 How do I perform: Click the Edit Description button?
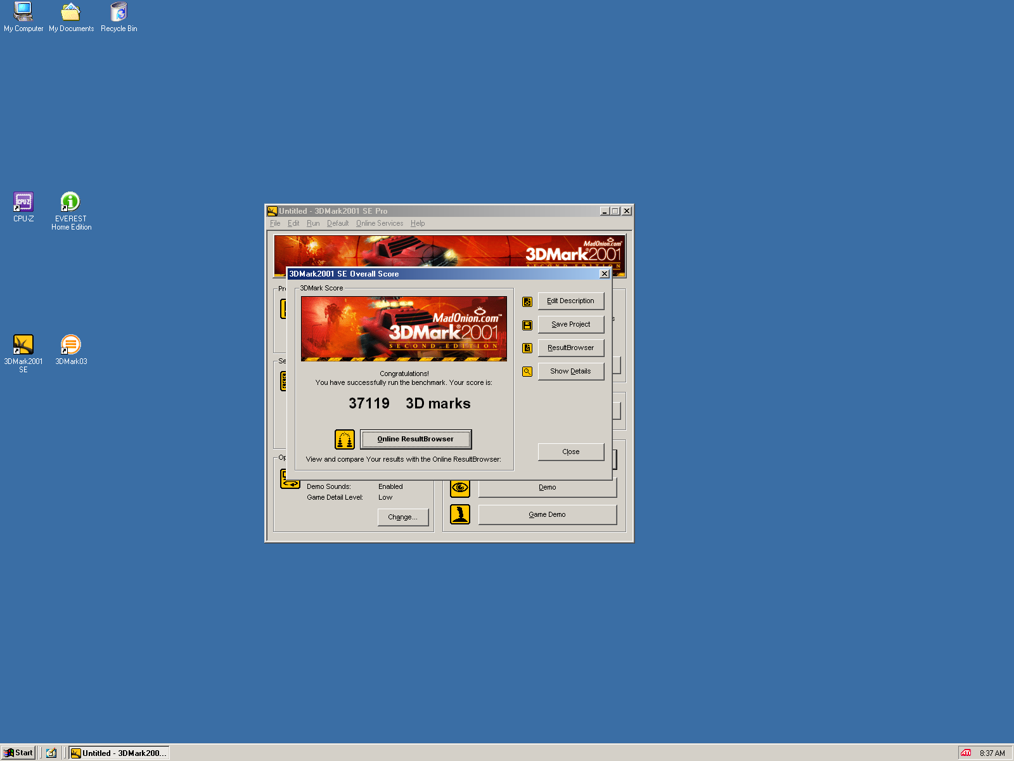pyautogui.click(x=571, y=301)
